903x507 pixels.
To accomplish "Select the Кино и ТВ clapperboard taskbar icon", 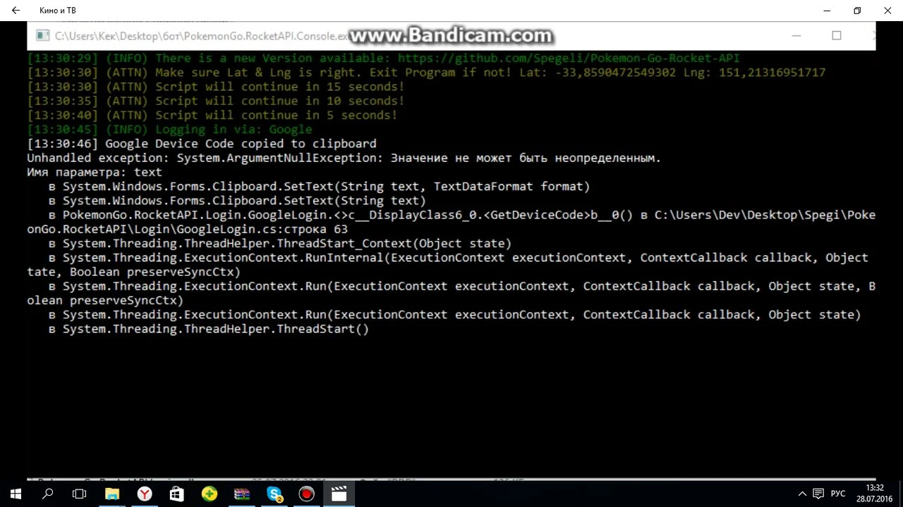I will 339,494.
